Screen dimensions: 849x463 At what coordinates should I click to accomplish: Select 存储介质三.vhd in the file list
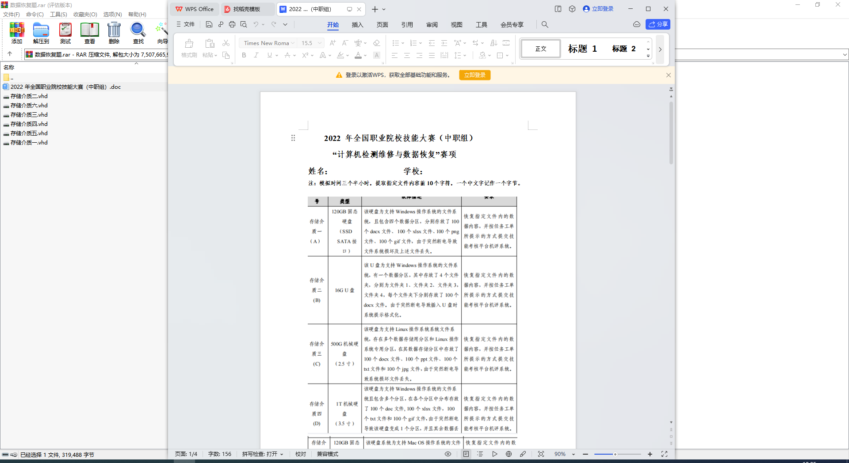(29, 115)
